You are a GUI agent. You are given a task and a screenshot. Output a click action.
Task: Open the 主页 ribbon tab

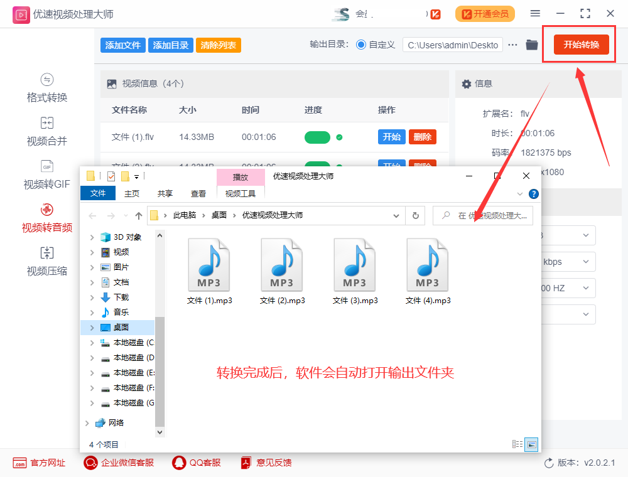point(131,193)
